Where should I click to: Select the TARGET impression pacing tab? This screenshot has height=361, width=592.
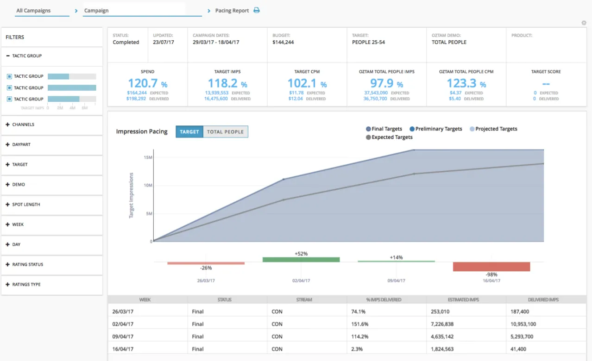[189, 132]
